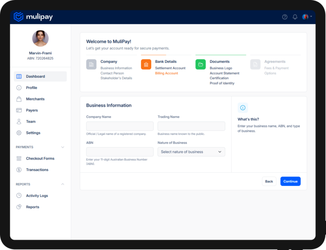Click the Bank Details heading
This screenshot has height=250, width=326.
point(166,62)
